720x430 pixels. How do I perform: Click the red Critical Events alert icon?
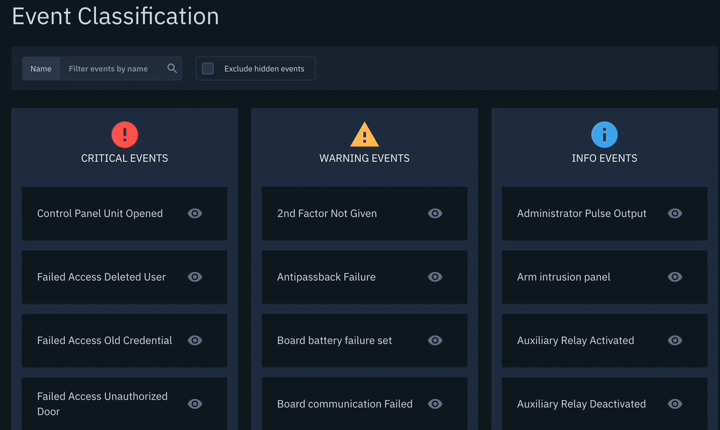124,134
